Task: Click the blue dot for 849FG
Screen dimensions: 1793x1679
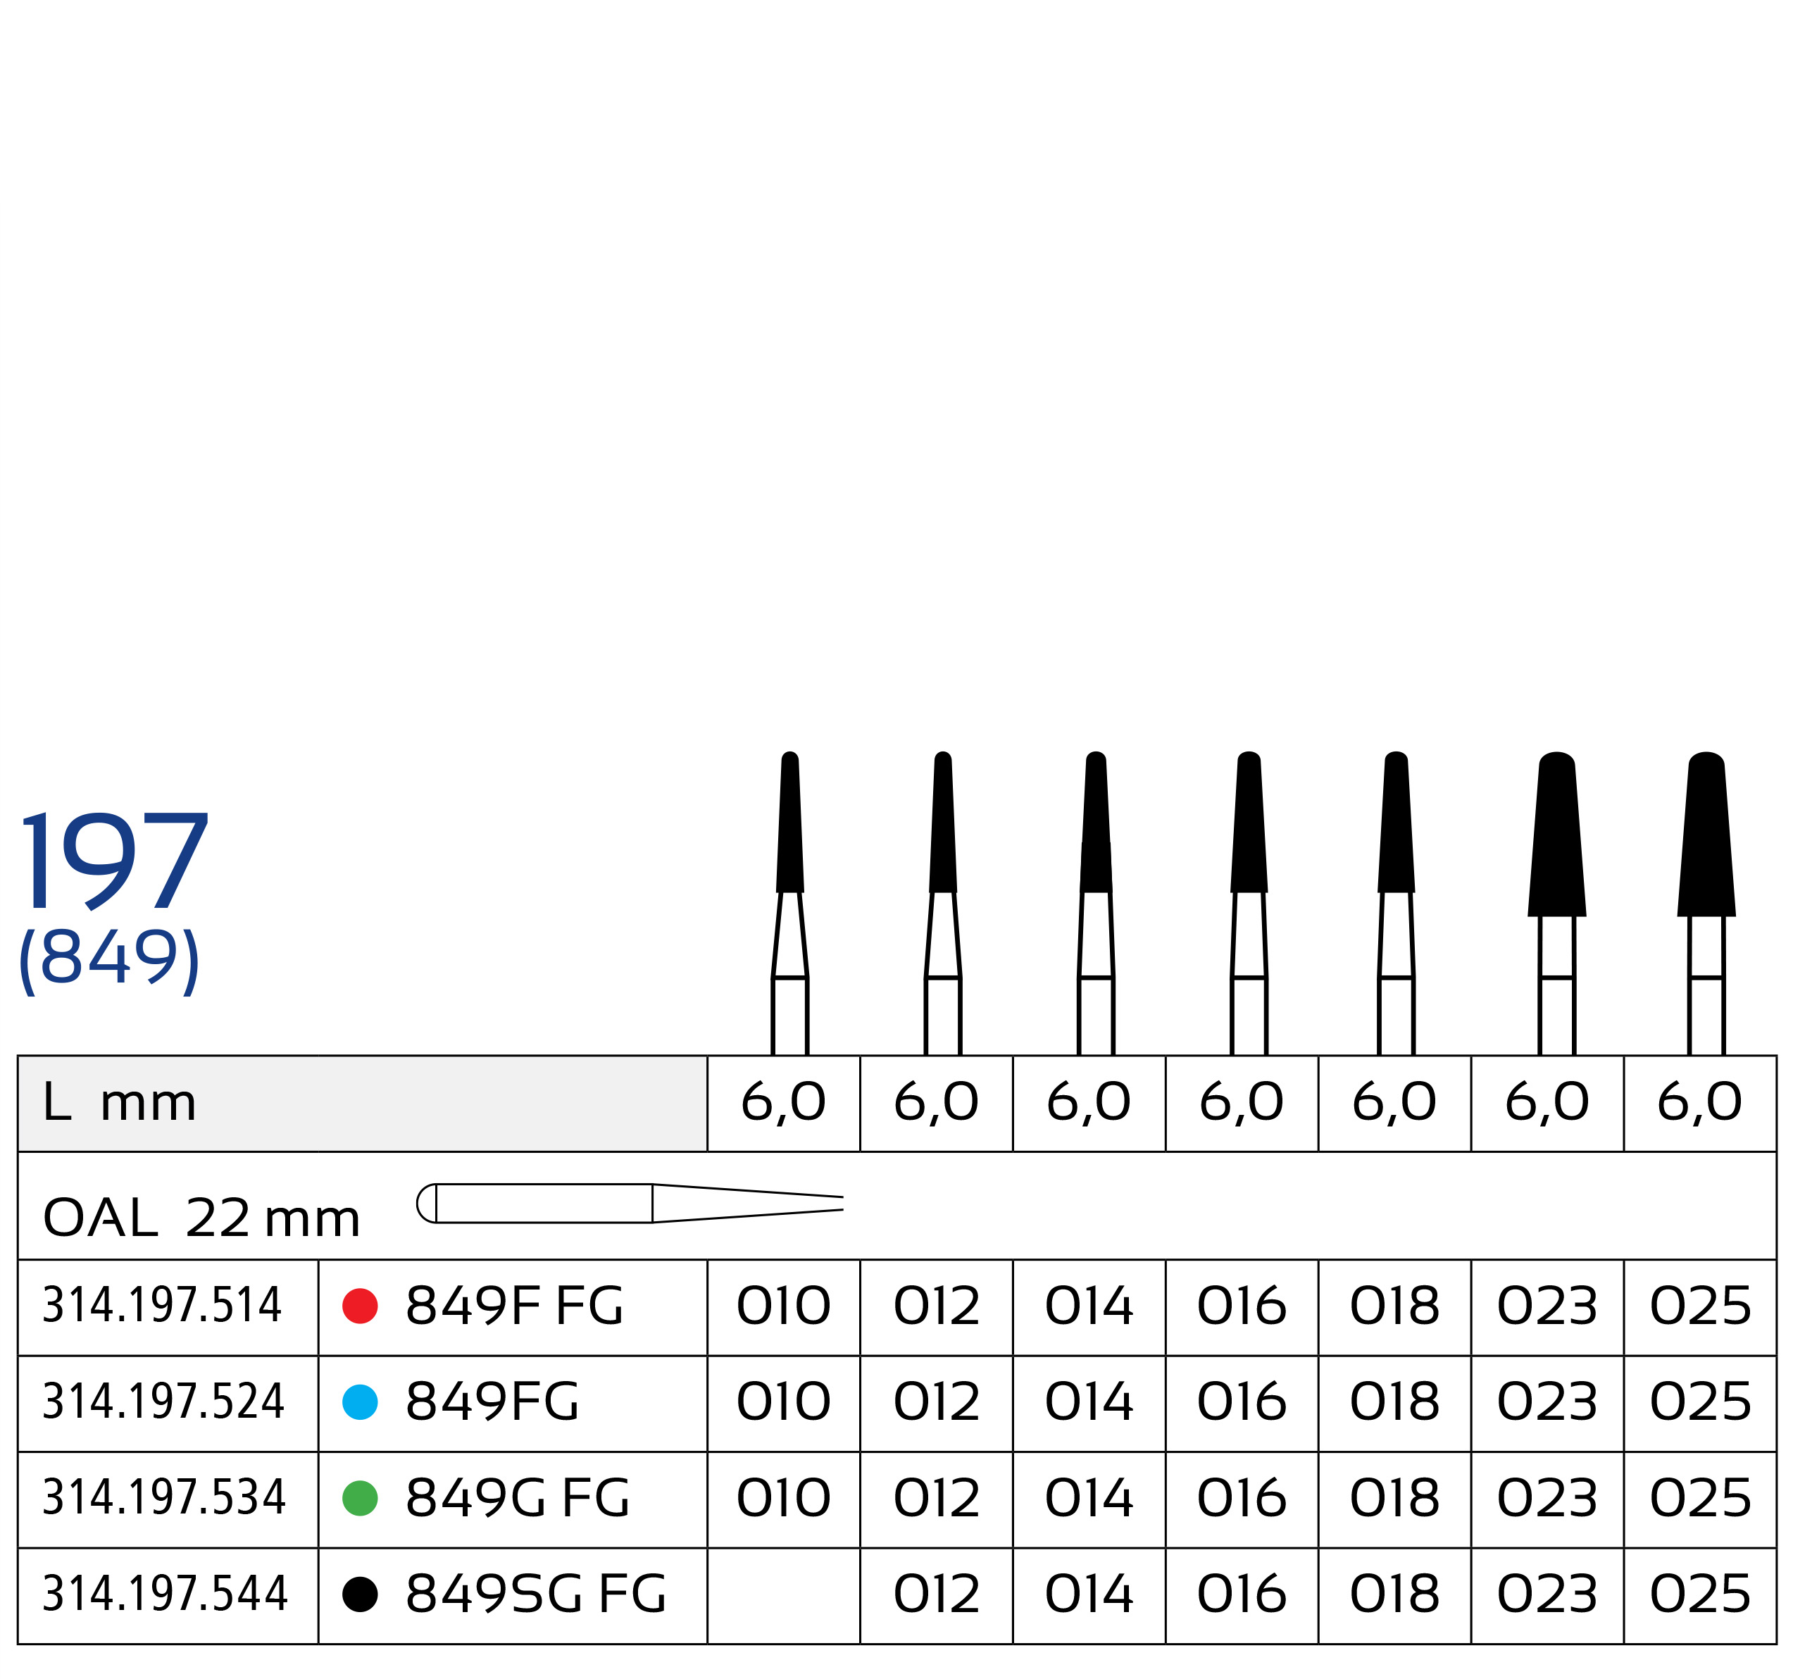Action: pos(360,1402)
